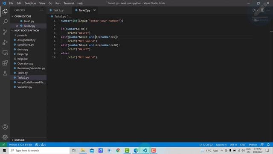
Task: Open the Source Control view icon
Action: pyautogui.click(x=5, y=32)
